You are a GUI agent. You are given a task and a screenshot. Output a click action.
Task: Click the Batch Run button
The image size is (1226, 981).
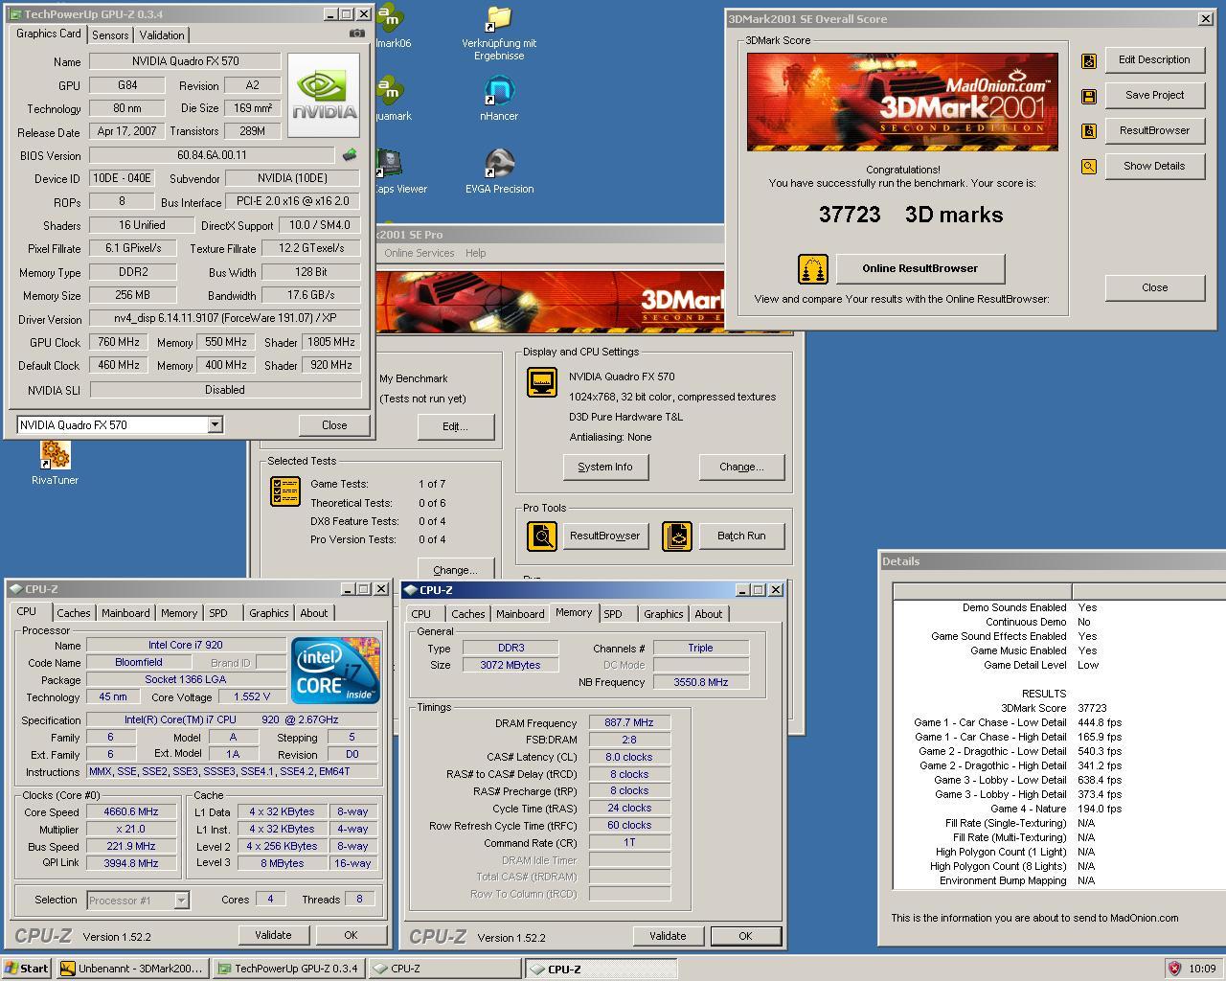point(741,536)
